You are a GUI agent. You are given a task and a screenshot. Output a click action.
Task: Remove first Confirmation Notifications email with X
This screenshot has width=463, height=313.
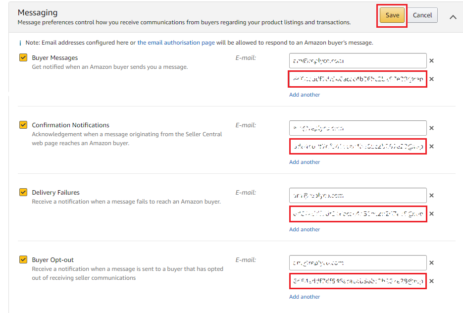pyautogui.click(x=431, y=128)
